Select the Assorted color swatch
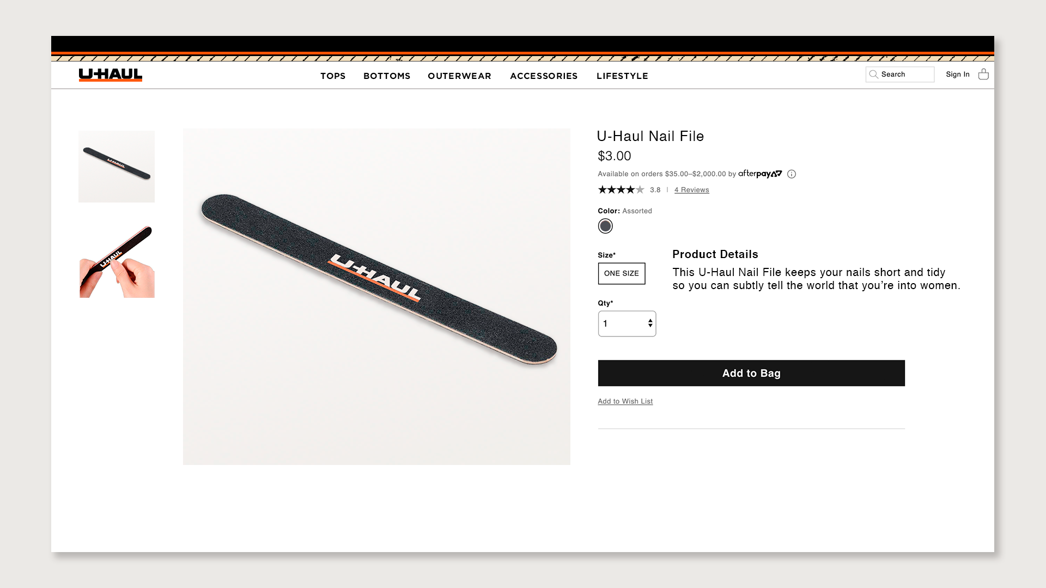1046x588 pixels. (605, 226)
